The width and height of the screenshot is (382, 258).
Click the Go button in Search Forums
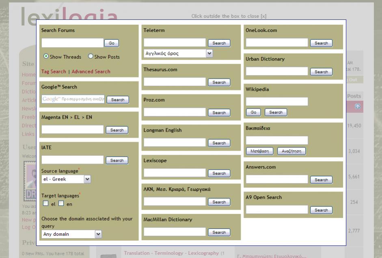click(x=112, y=43)
